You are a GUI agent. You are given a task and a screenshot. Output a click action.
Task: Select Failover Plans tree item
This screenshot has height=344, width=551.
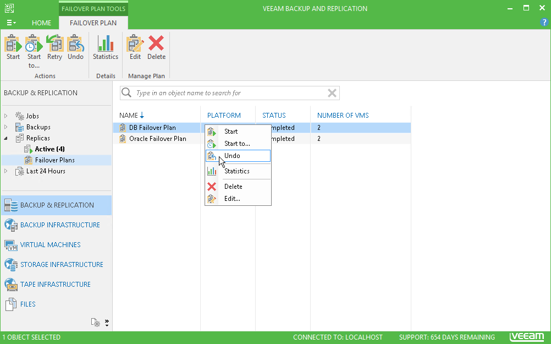pos(55,160)
